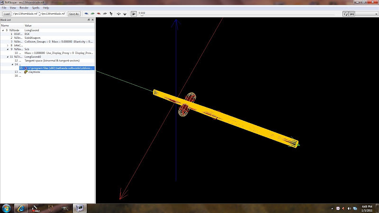Click the red eye view icon
The height and width of the screenshot is (213, 379).
tap(99, 14)
